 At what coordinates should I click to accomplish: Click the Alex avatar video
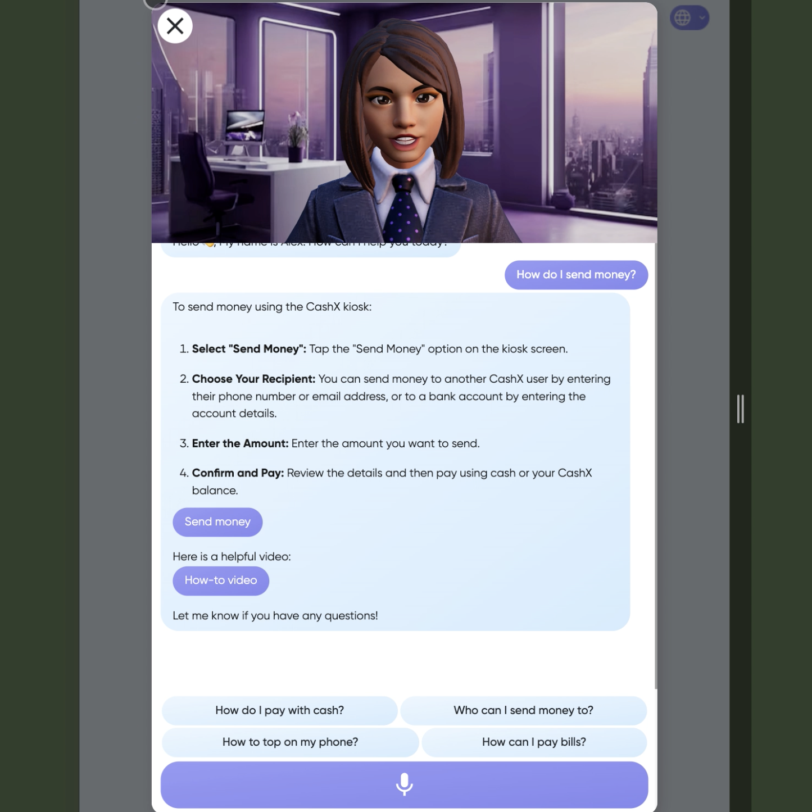(x=404, y=123)
